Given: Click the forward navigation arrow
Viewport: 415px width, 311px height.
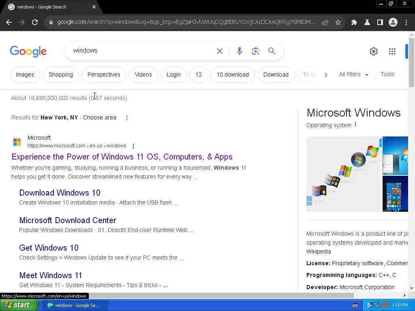Looking at the screenshot, I should click(x=22, y=23).
